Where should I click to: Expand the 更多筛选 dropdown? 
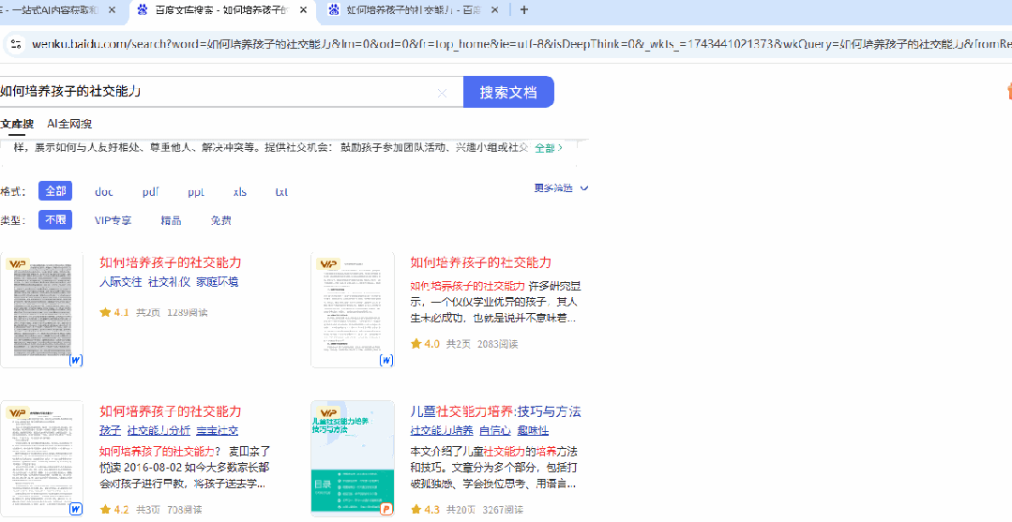click(x=561, y=188)
